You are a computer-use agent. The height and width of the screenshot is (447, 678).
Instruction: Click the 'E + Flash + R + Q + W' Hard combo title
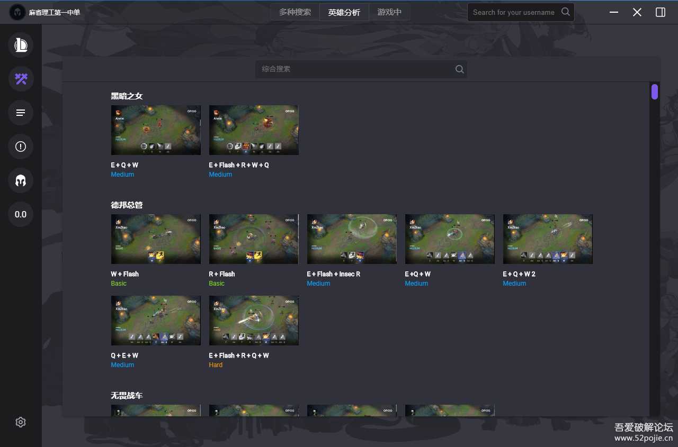pyautogui.click(x=239, y=355)
